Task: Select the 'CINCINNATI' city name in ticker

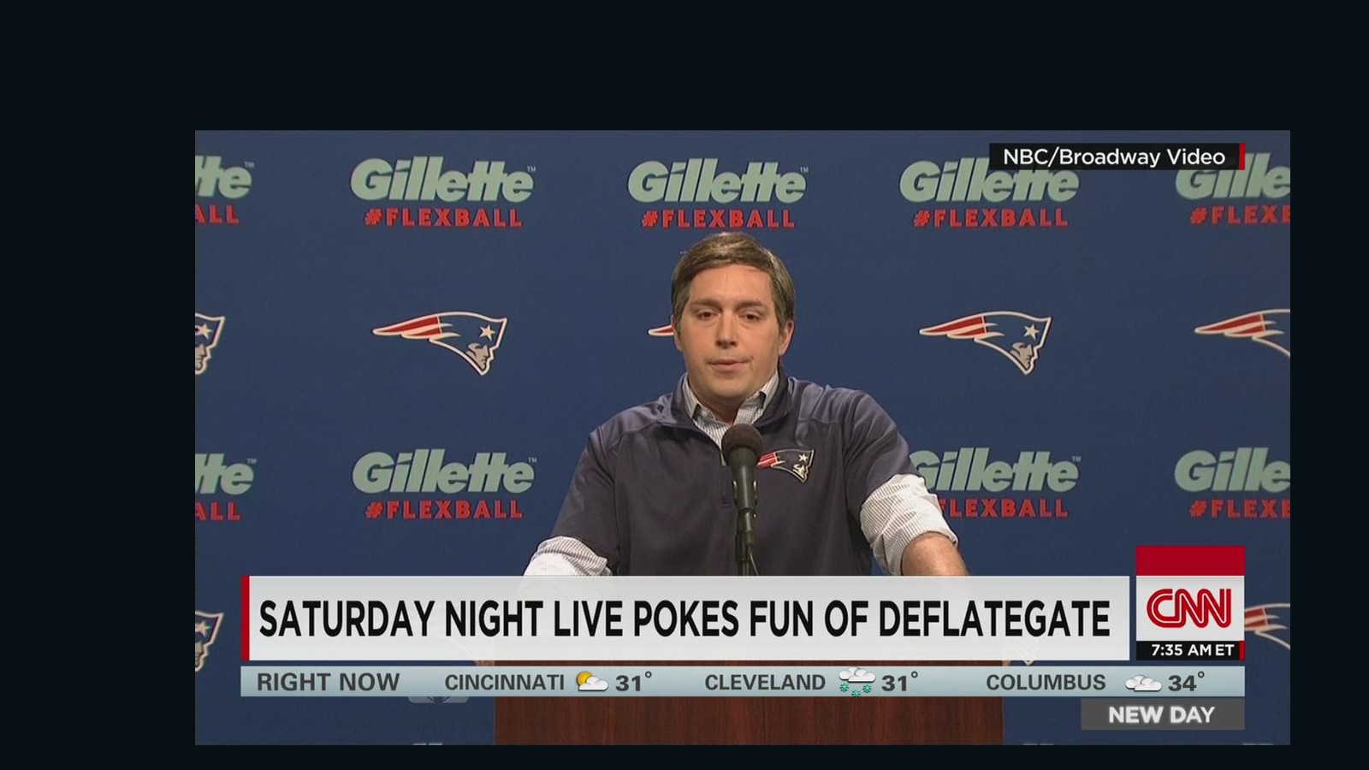Action: pos(504,682)
